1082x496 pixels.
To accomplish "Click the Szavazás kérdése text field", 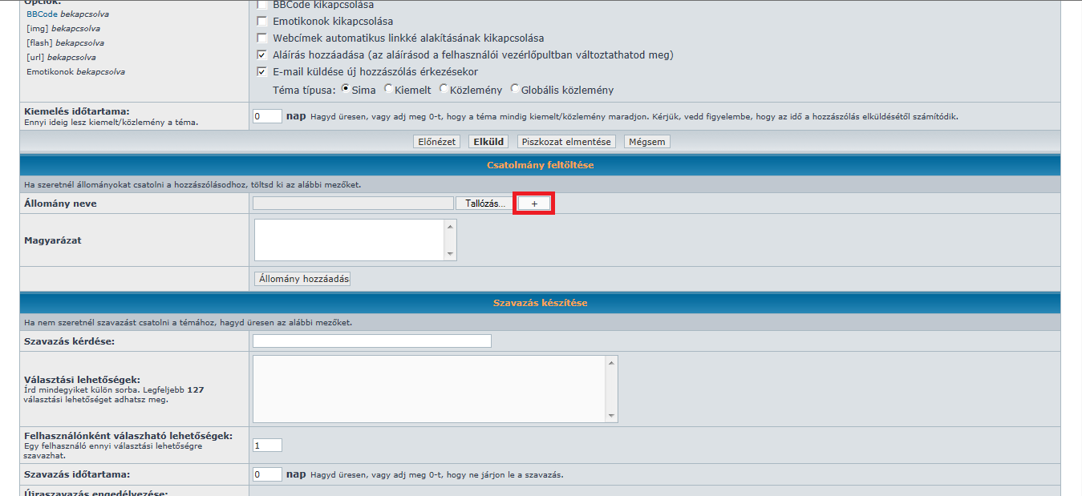I will point(371,341).
